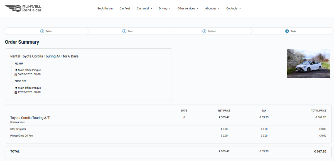Click the TOTAL PRICE column header
This screenshot has width=334, height=161.
click(319, 111)
